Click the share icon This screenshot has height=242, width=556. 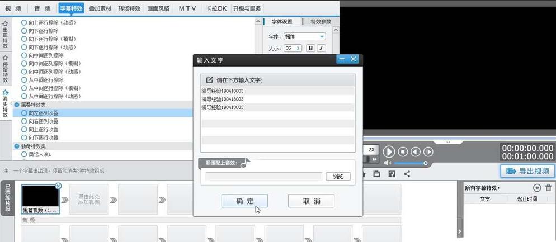(407, 174)
